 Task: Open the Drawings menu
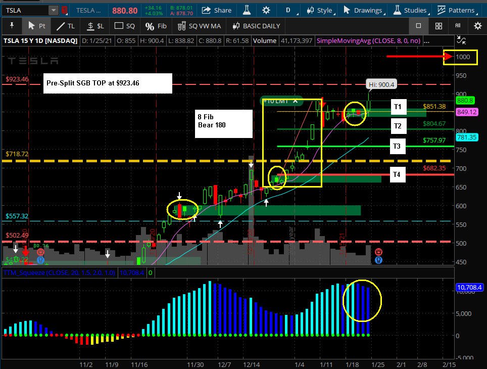coord(364,10)
